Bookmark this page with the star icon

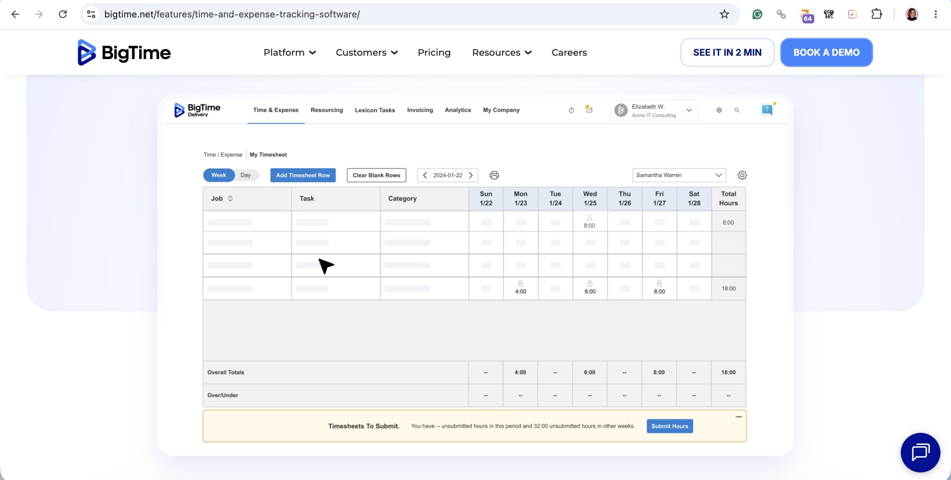click(724, 14)
